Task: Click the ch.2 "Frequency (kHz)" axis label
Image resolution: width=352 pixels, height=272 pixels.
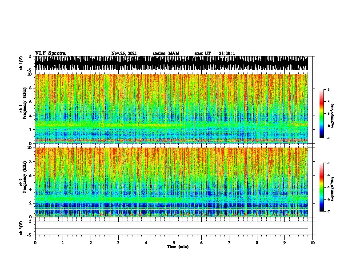Action: pyautogui.click(x=24, y=177)
